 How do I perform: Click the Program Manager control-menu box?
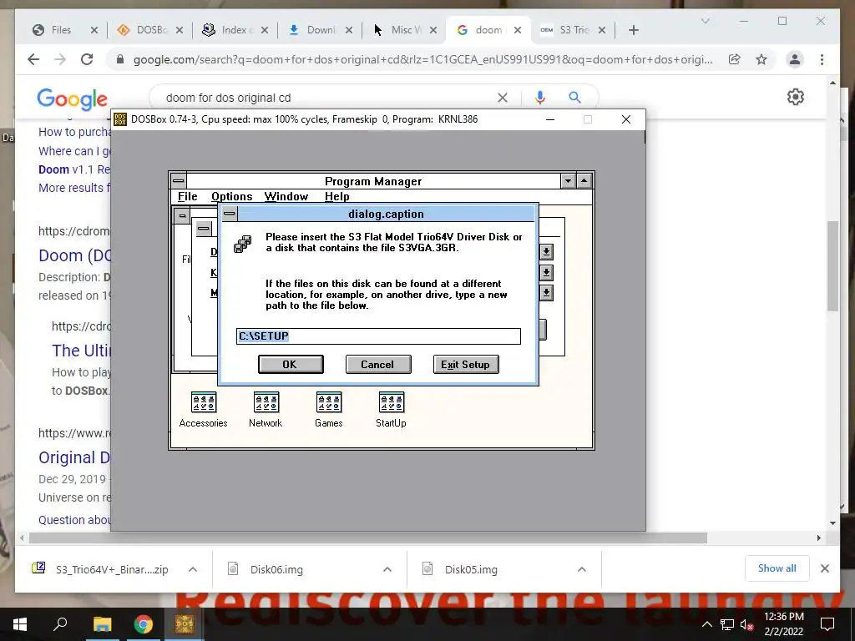pyautogui.click(x=179, y=180)
